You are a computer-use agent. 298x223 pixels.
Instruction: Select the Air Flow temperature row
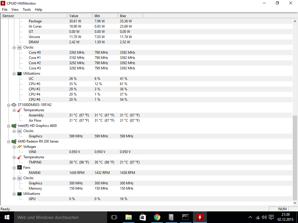click(160, 121)
